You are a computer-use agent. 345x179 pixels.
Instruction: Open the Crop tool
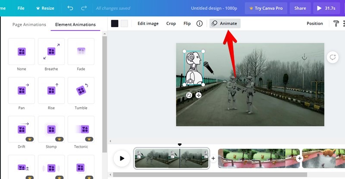click(171, 24)
